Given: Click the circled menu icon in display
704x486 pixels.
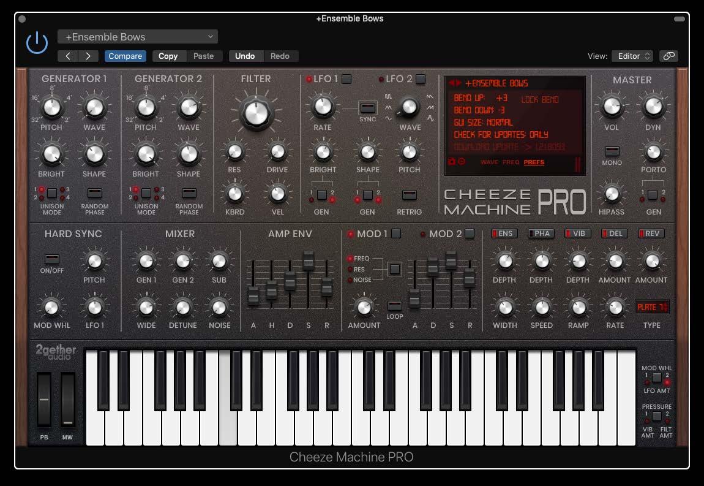Looking at the screenshot, I should (x=461, y=161).
